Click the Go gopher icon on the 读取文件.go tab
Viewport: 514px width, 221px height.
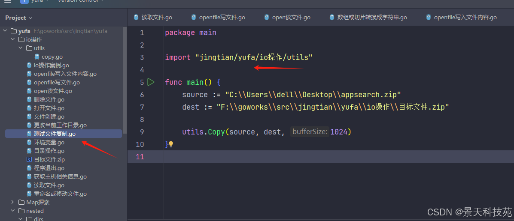coord(136,17)
